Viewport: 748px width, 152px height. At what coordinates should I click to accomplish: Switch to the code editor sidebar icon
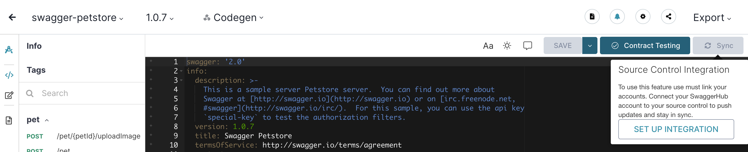tap(9, 75)
